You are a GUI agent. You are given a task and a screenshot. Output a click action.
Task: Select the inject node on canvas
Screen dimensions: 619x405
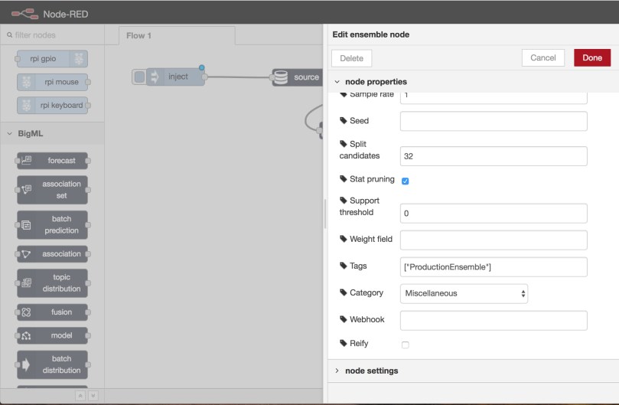pyautogui.click(x=176, y=77)
